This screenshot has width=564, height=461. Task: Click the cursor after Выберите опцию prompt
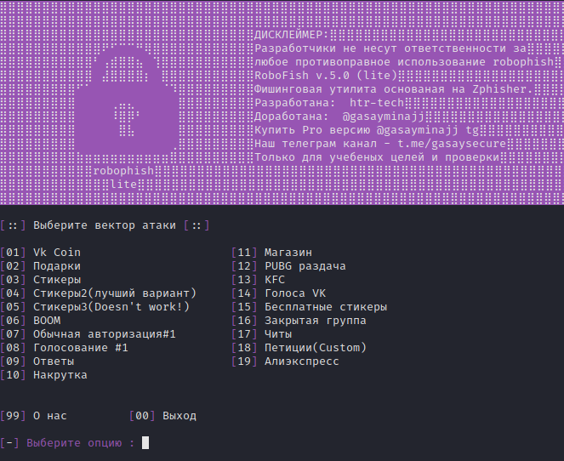coord(145,443)
